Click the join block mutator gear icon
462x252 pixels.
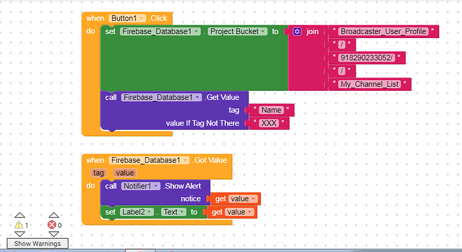click(297, 31)
